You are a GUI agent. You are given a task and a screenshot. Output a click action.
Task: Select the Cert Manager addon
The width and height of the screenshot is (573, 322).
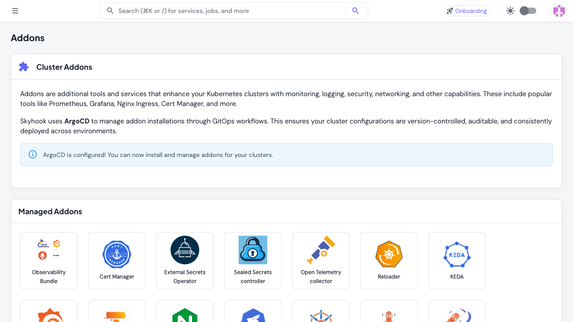click(117, 261)
